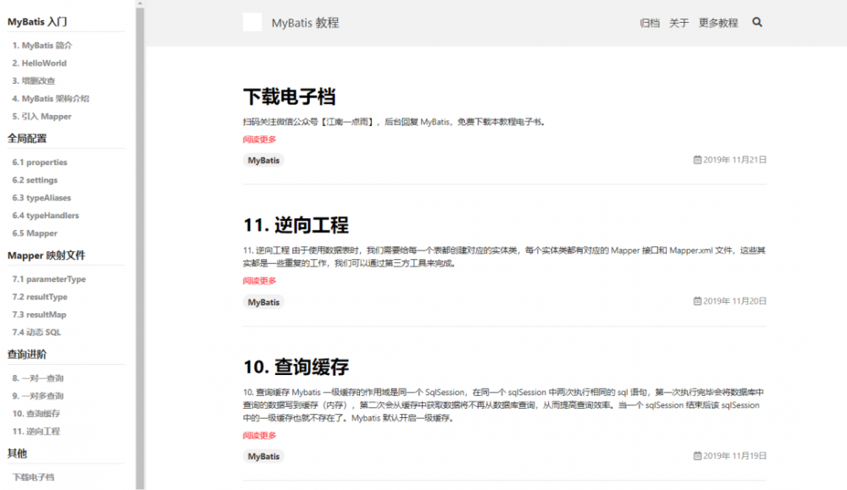847x490 pixels.
Task: Open sidebar section 7.3 resultMap
Action: (40, 315)
